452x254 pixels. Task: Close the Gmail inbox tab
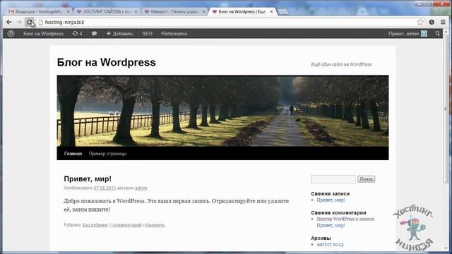(68, 11)
